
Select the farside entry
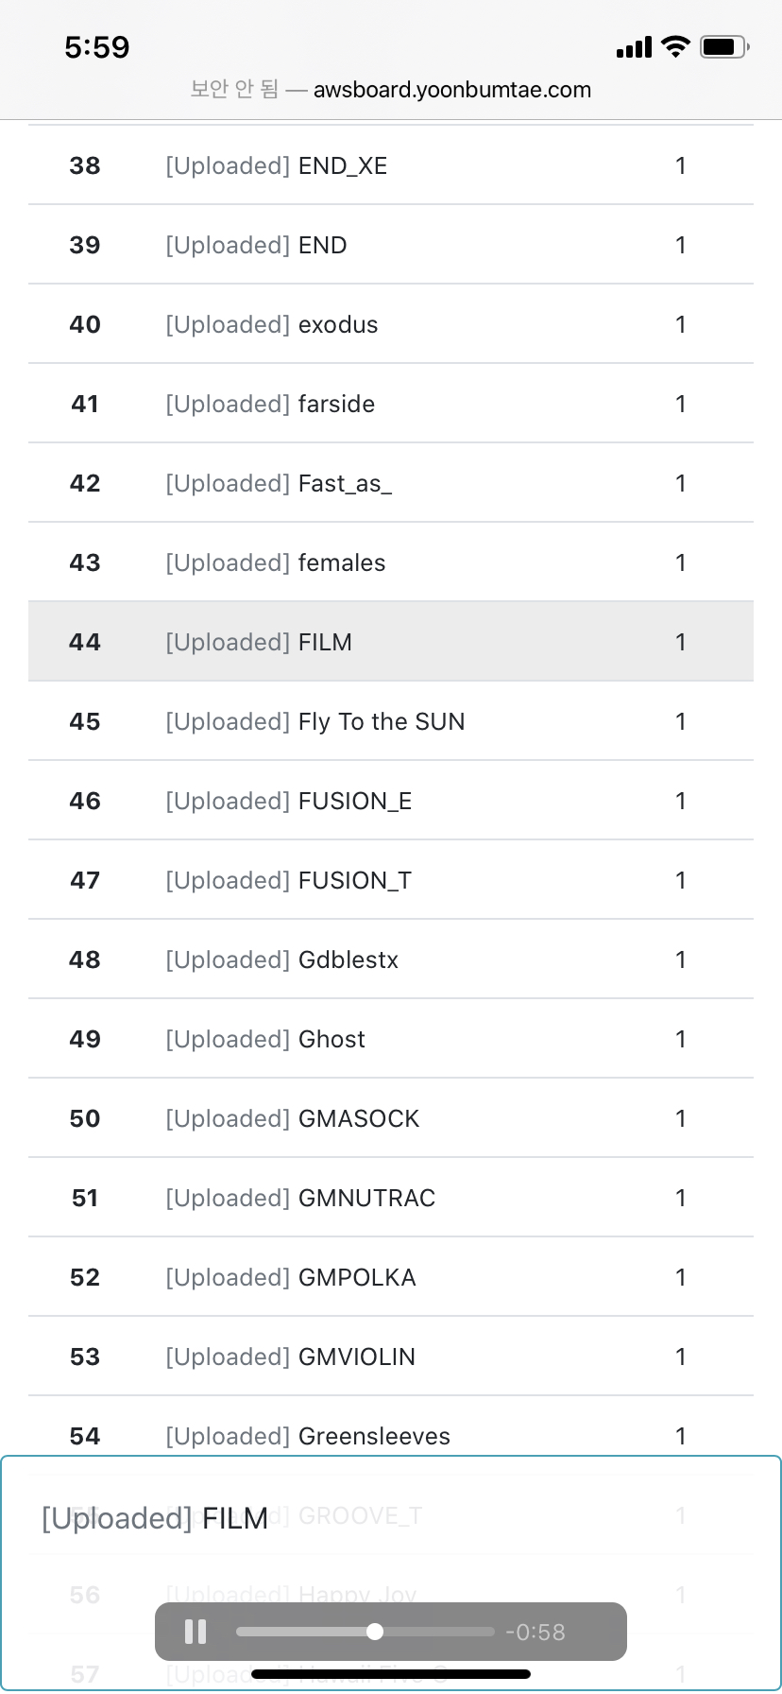tap(336, 405)
